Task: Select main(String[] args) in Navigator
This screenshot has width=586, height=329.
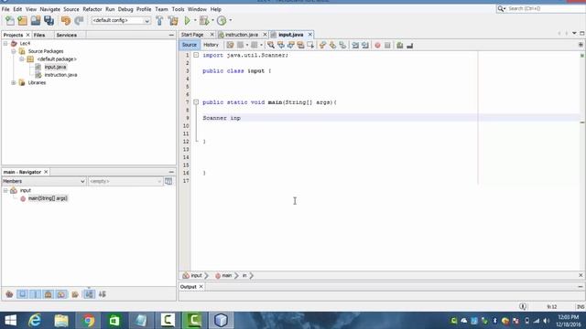Action: [48, 198]
